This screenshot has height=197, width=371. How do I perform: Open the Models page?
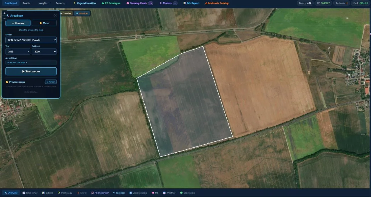(x=168, y=3)
